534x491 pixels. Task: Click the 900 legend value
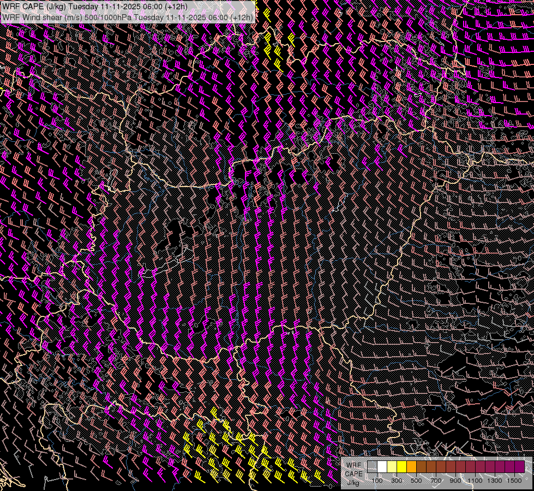pyautogui.click(x=455, y=481)
